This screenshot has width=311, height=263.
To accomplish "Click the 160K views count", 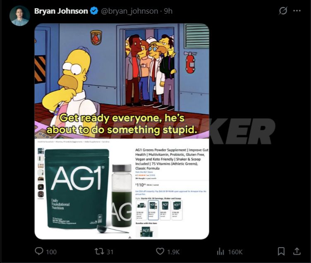I will click(x=235, y=252).
